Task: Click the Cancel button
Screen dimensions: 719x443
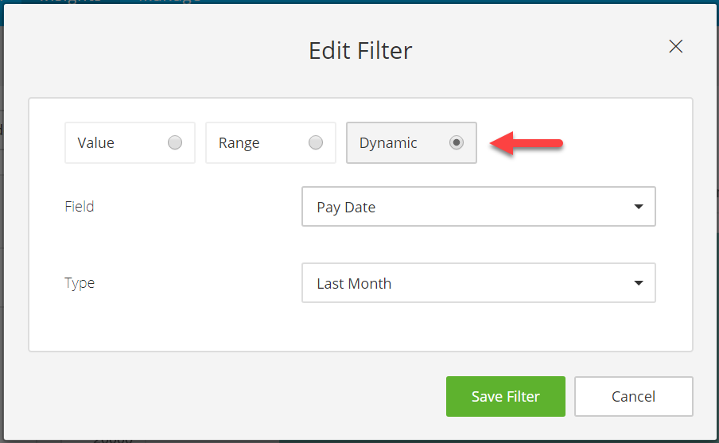Action: click(x=633, y=396)
